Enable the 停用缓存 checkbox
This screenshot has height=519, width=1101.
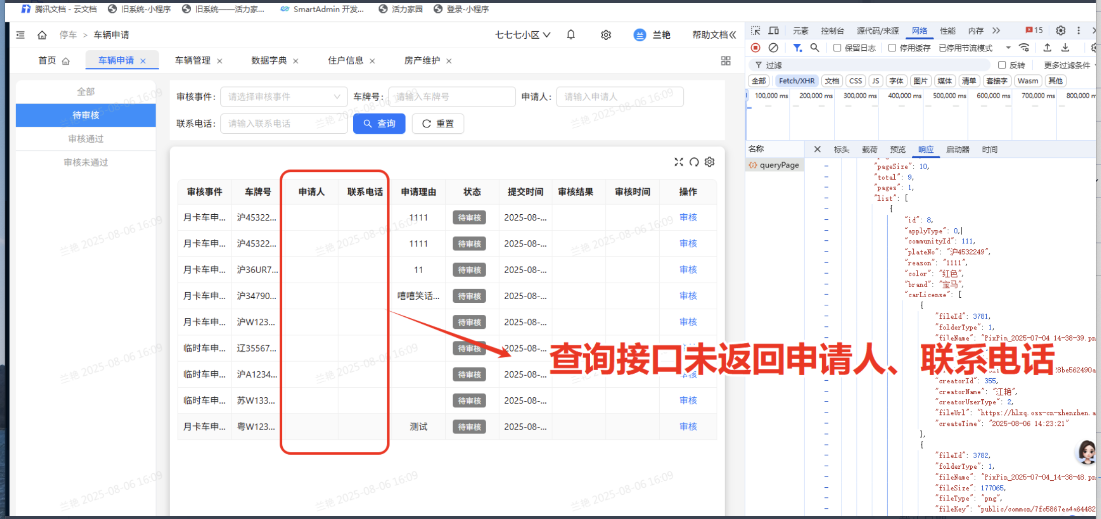892,48
